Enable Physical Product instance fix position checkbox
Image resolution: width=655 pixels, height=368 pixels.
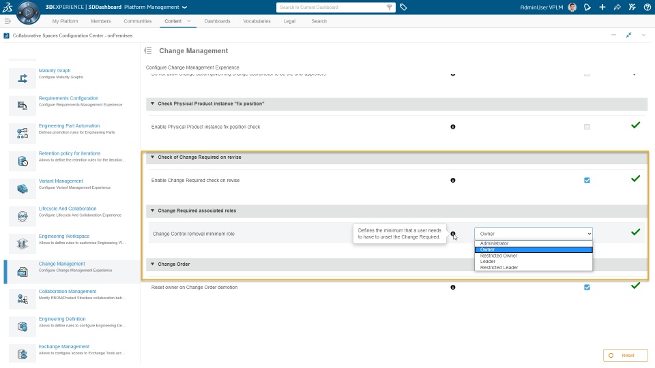587,127
